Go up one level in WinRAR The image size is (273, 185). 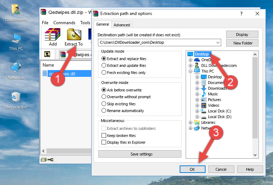tap(47, 54)
